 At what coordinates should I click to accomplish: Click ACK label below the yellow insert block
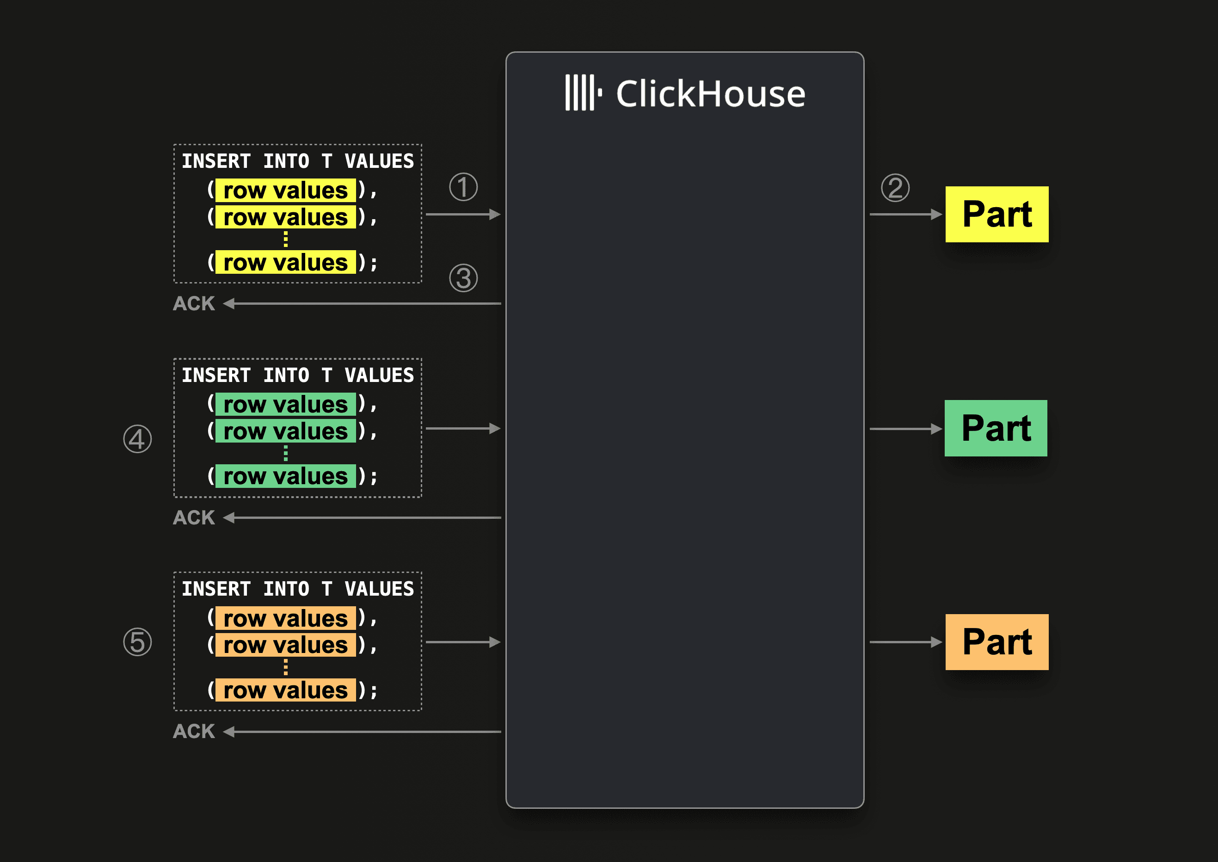[x=194, y=304]
